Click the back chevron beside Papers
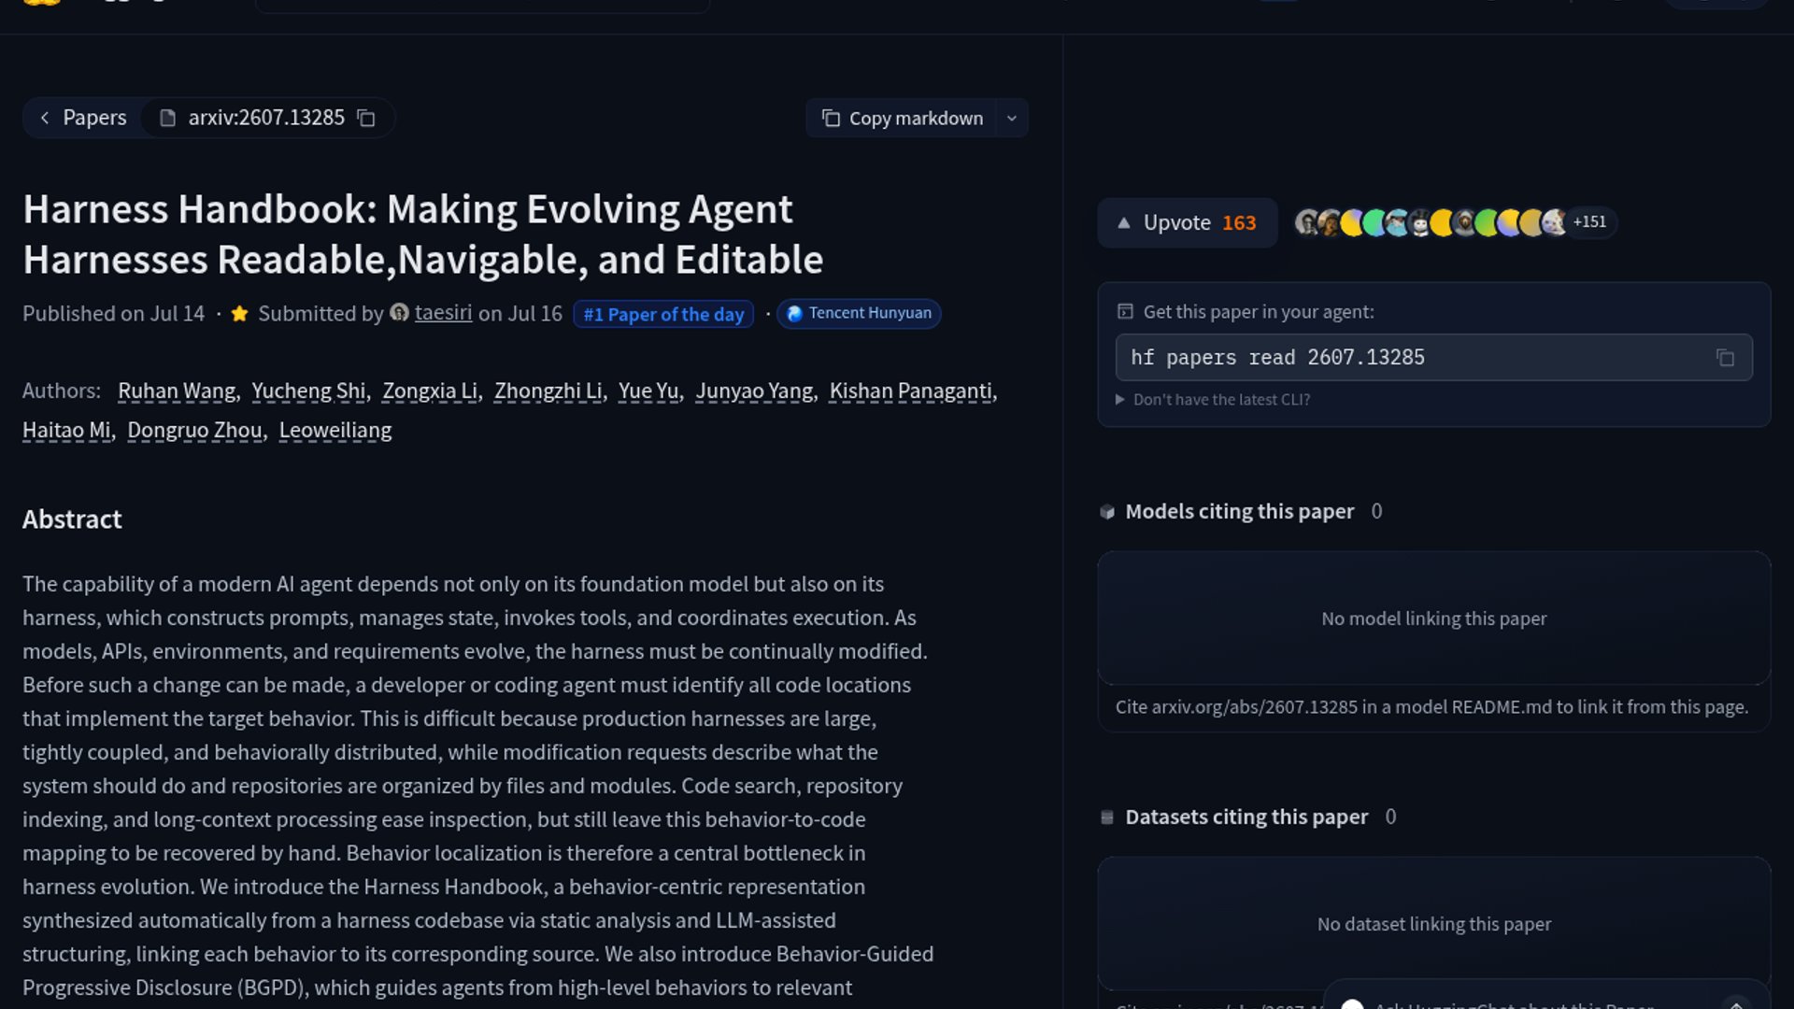1794x1009 pixels. [x=44, y=118]
